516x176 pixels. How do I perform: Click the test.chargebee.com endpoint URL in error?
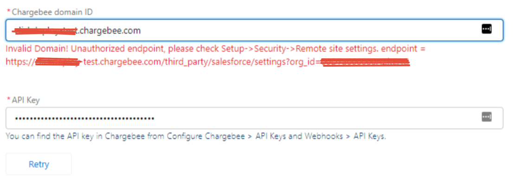point(207,62)
